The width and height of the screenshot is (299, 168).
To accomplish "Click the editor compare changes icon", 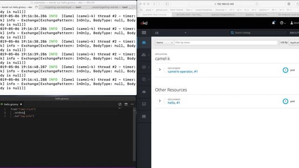I will pyautogui.click(x=120, y=104).
